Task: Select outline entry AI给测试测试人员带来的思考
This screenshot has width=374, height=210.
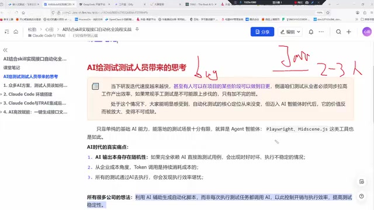Action: click(x=30, y=76)
